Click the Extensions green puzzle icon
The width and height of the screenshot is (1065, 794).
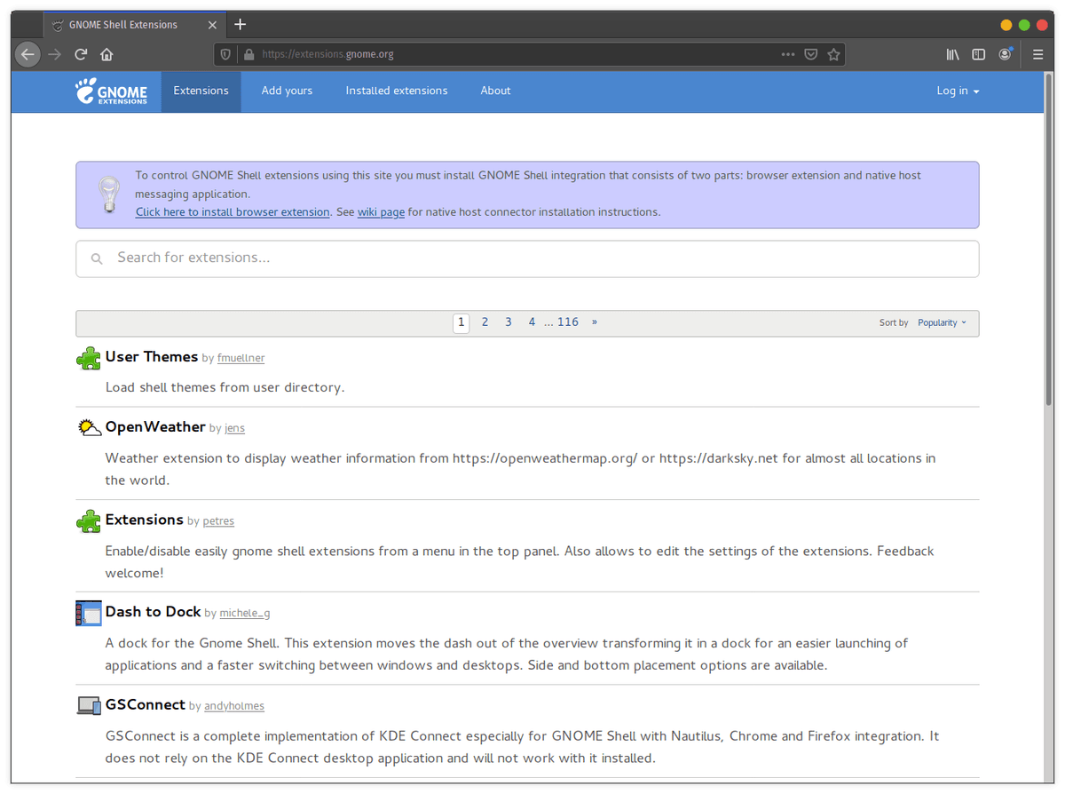pos(88,520)
